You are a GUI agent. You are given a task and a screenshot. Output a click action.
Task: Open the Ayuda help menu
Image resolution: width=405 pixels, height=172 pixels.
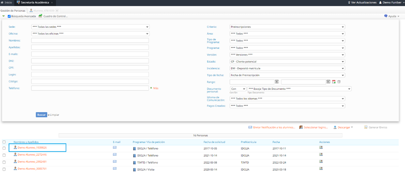click(x=392, y=16)
